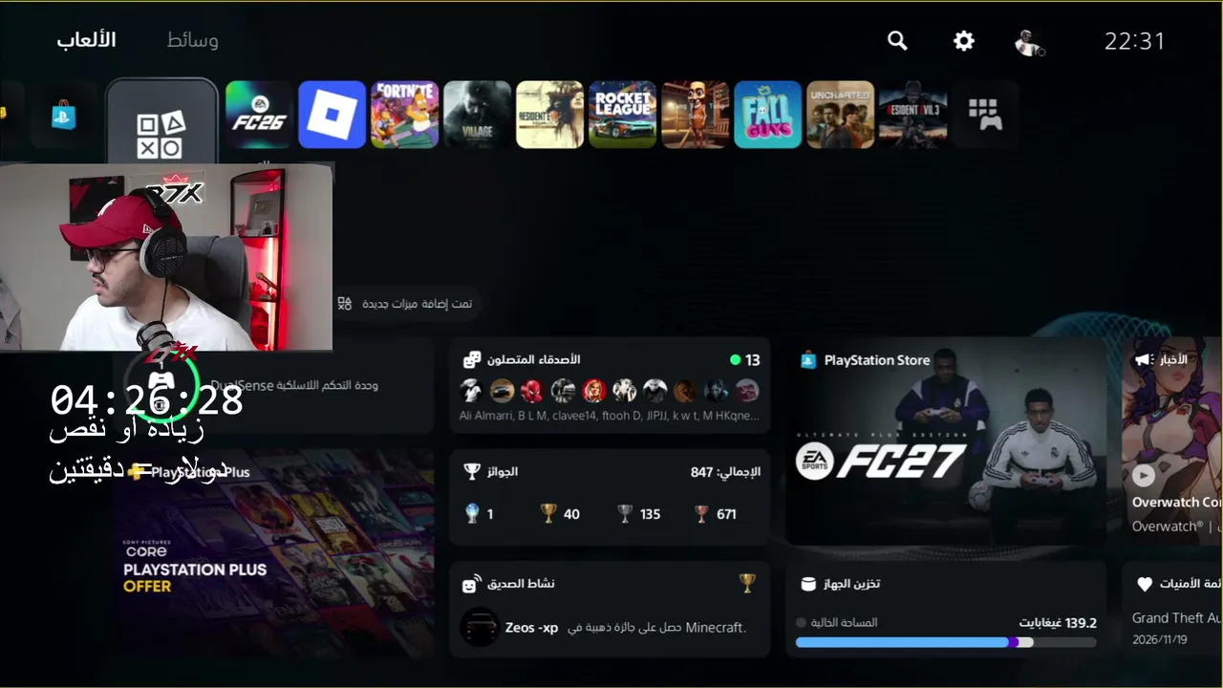Launch the Resident Evil Village tile

(x=477, y=115)
